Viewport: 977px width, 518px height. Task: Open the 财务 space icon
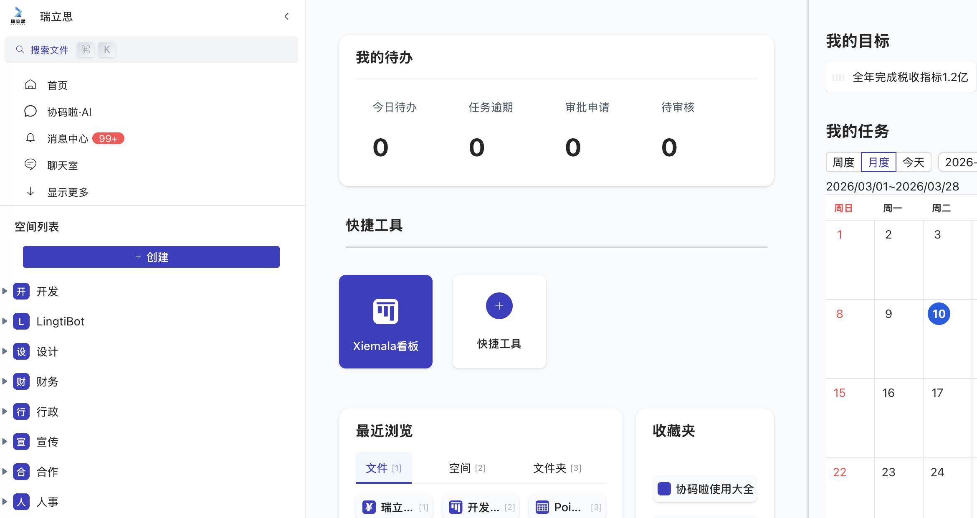[21, 381]
